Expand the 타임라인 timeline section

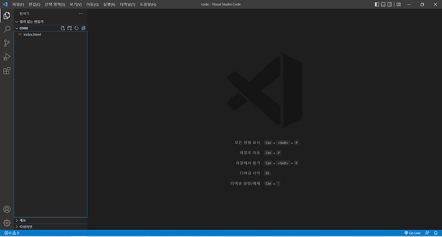pyautogui.click(x=51, y=226)
